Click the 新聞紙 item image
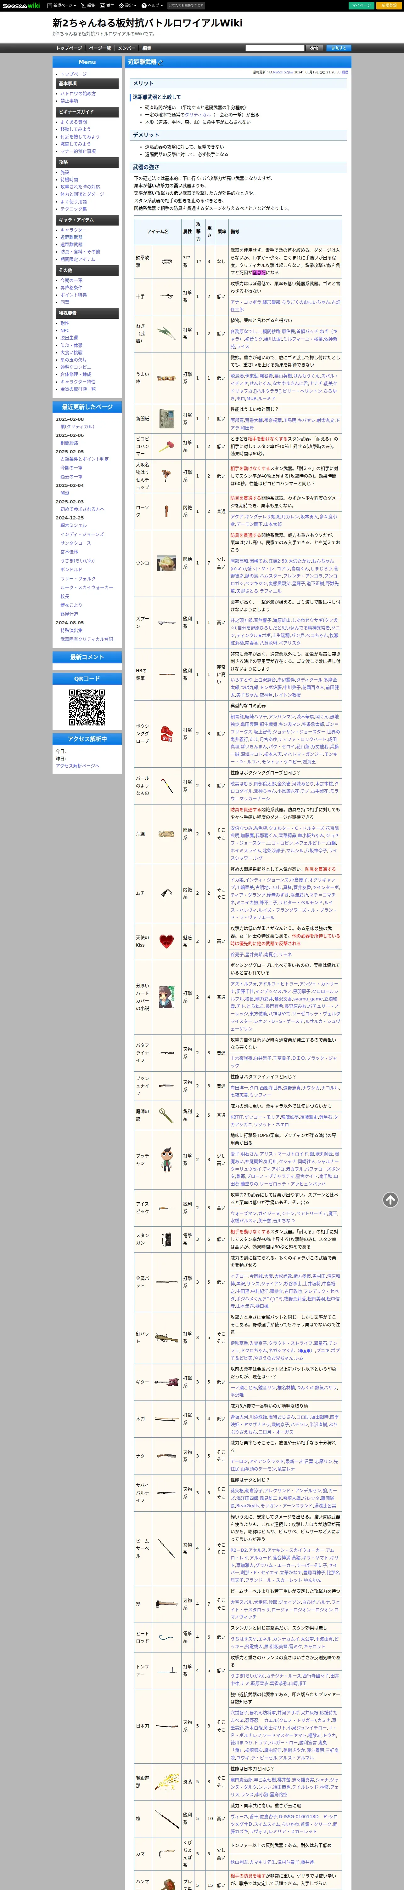The width and height of the screenshot is (404, 1890). 166,419
